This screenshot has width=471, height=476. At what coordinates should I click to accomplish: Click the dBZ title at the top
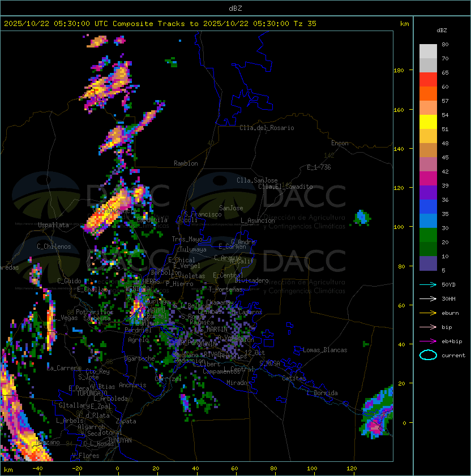point(236,8)
